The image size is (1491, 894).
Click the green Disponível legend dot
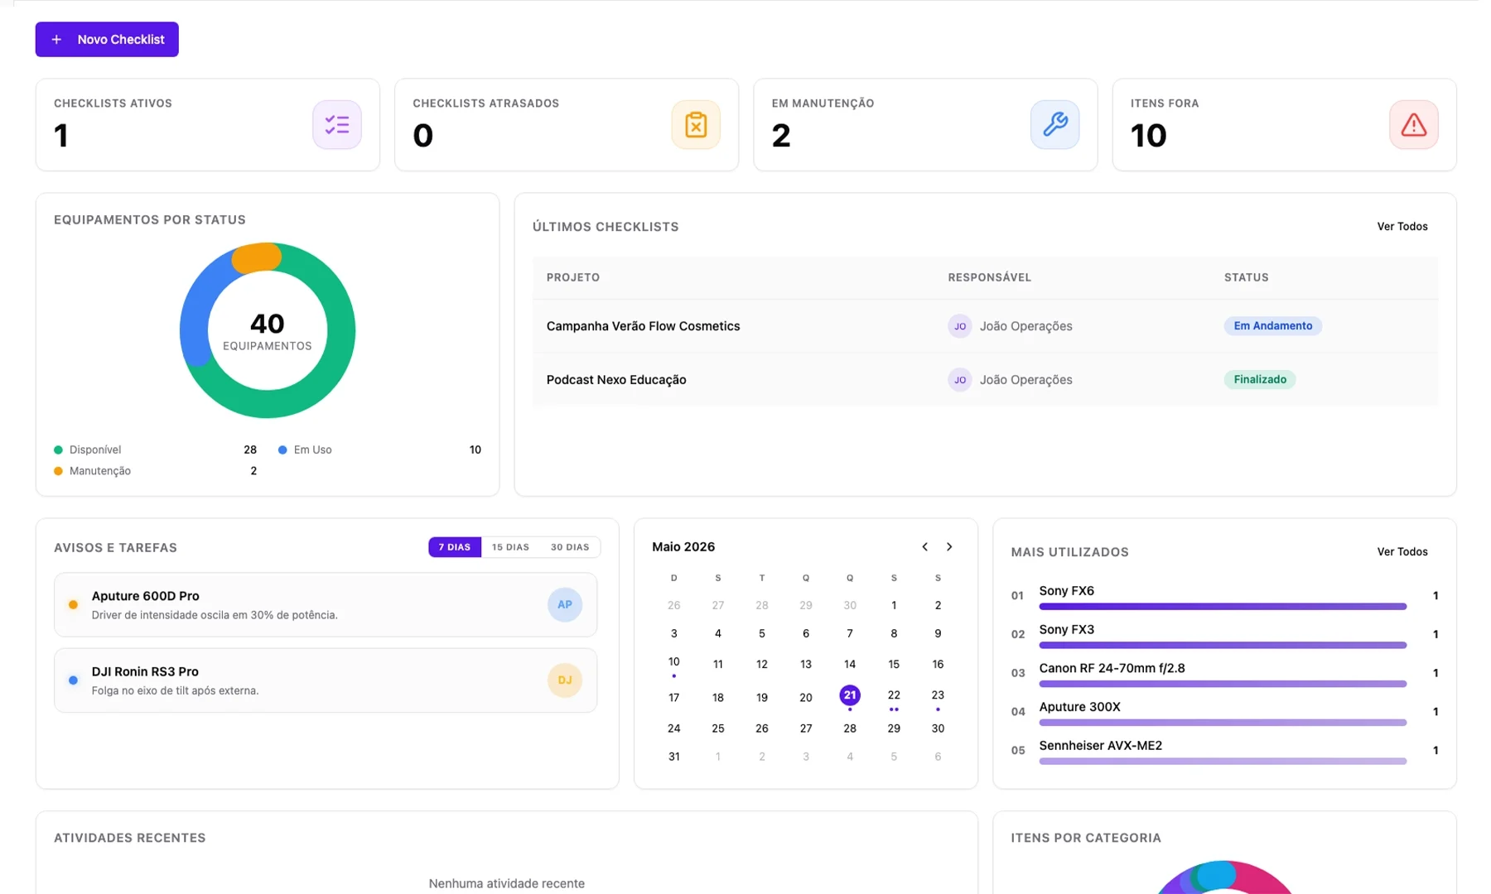pos(58,450)
